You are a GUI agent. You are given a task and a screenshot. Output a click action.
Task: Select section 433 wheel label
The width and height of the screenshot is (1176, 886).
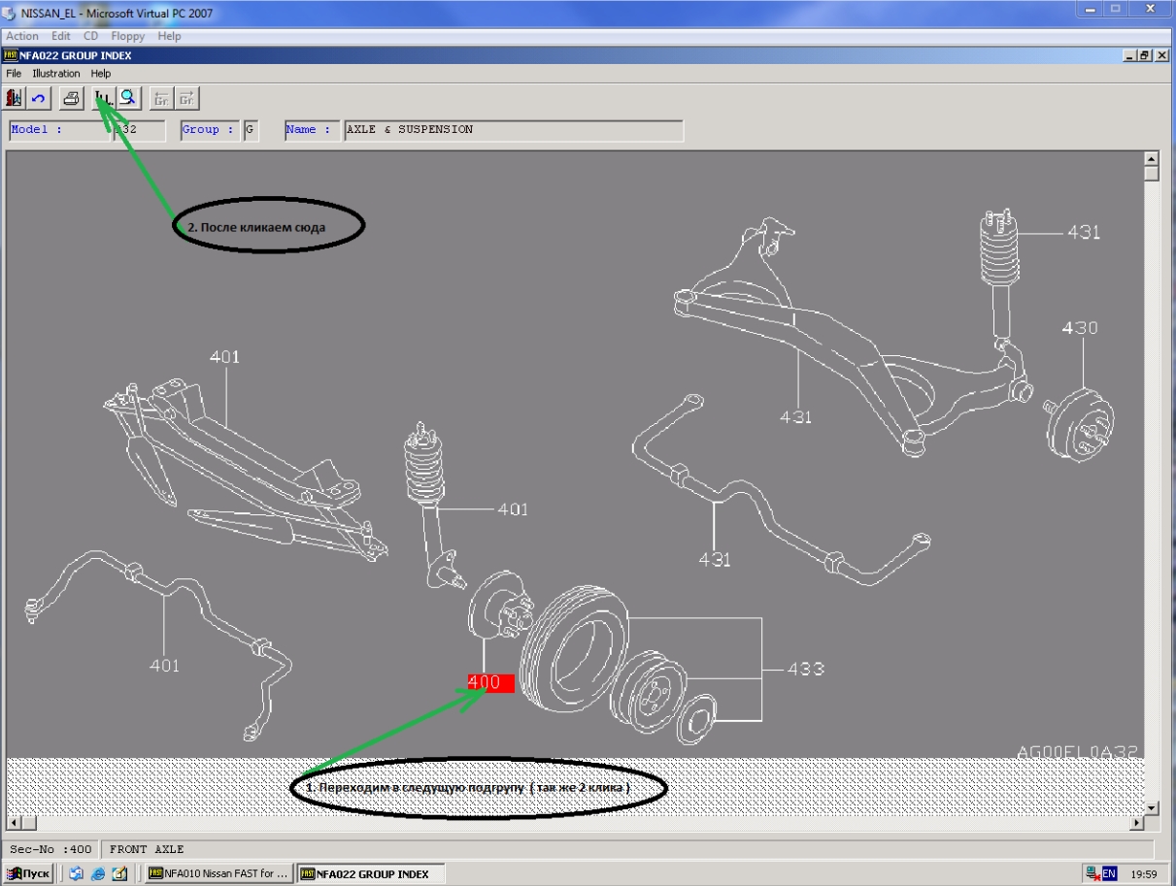805,669
